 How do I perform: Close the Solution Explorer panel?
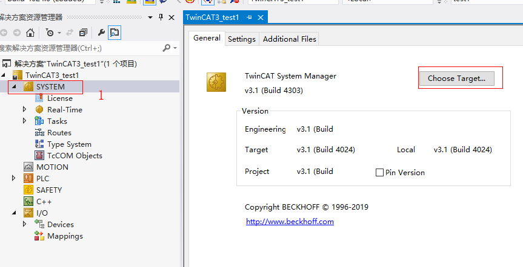pos(172,18)
